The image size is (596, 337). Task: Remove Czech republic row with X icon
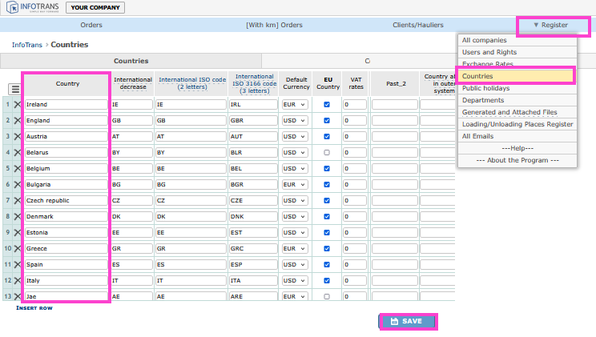point(17,200)
